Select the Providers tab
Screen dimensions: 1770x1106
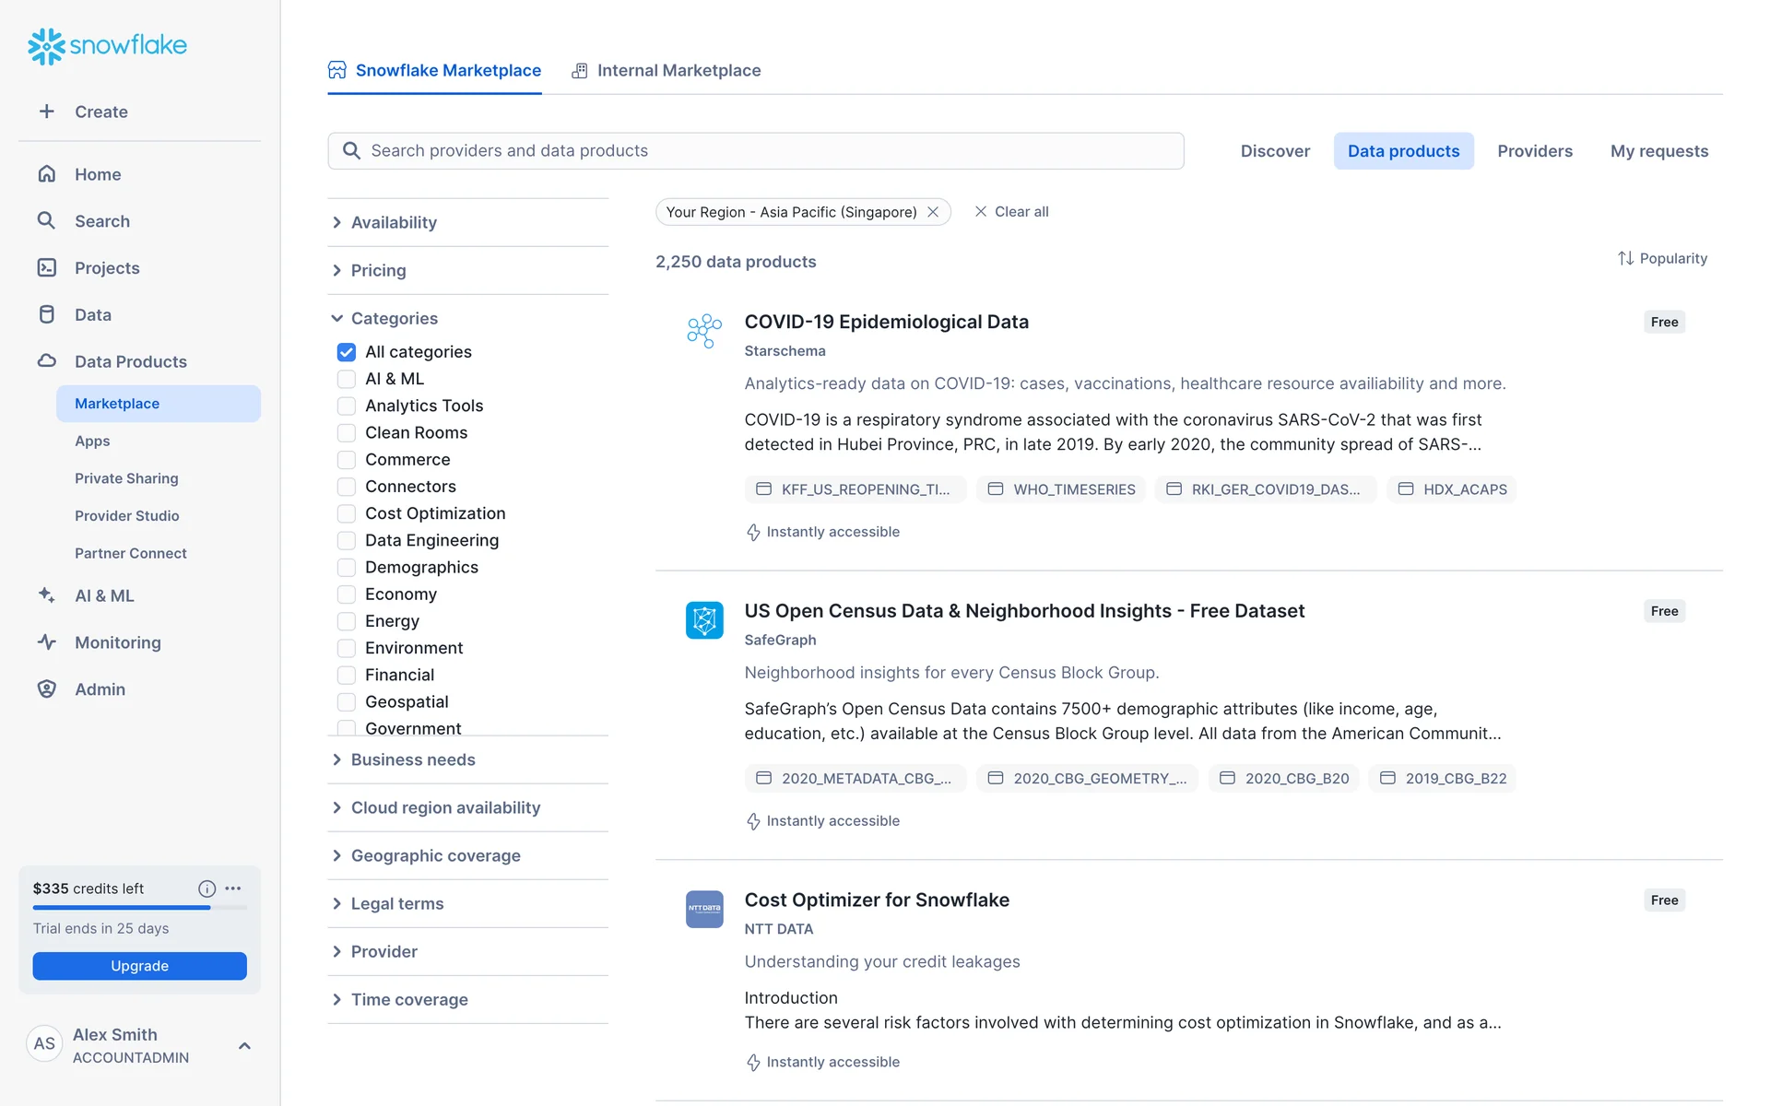[1534, 151]
